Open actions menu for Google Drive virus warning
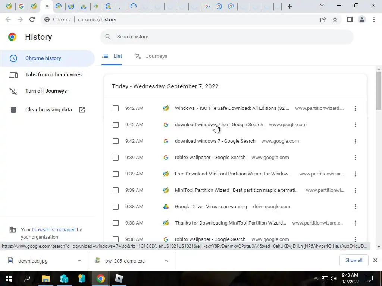 tap(356, 207)
